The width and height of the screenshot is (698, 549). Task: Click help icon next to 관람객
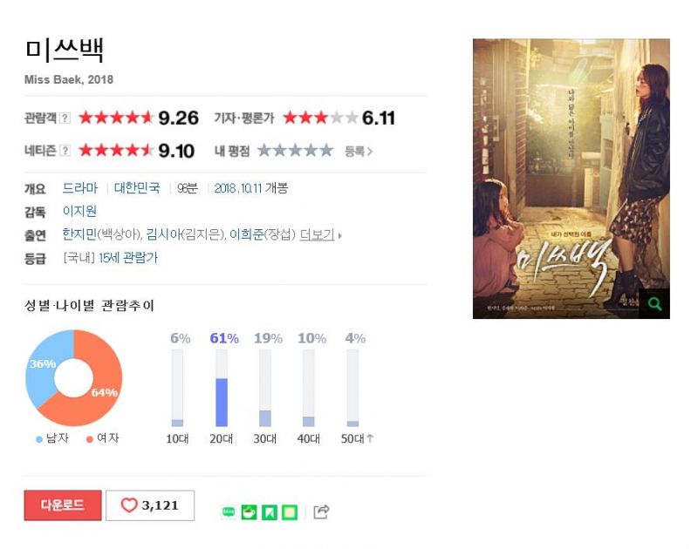[x=65, y=118]
